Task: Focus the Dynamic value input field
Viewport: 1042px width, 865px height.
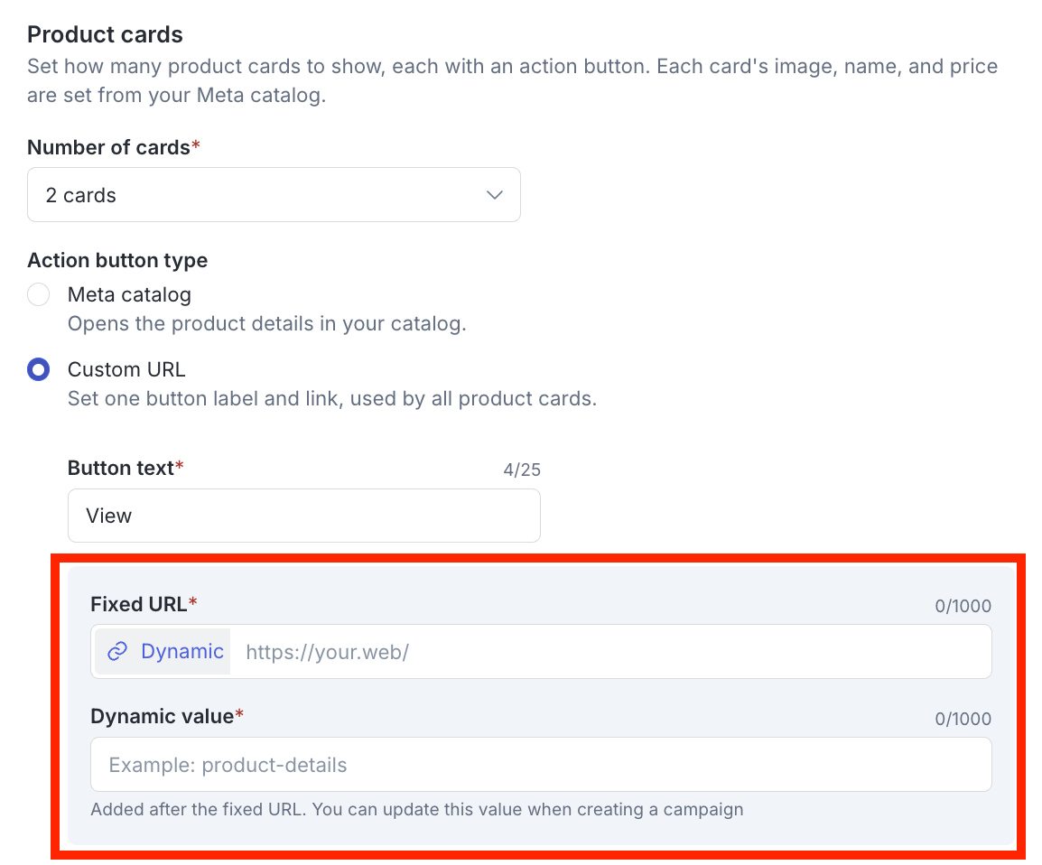Action: tap(541, 764)
